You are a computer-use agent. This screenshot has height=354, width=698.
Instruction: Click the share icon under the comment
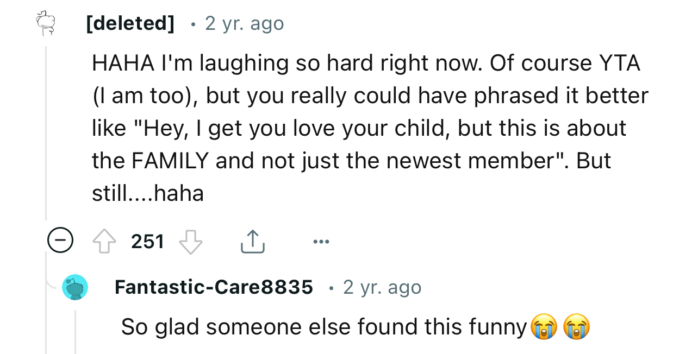tap(252, 241)
